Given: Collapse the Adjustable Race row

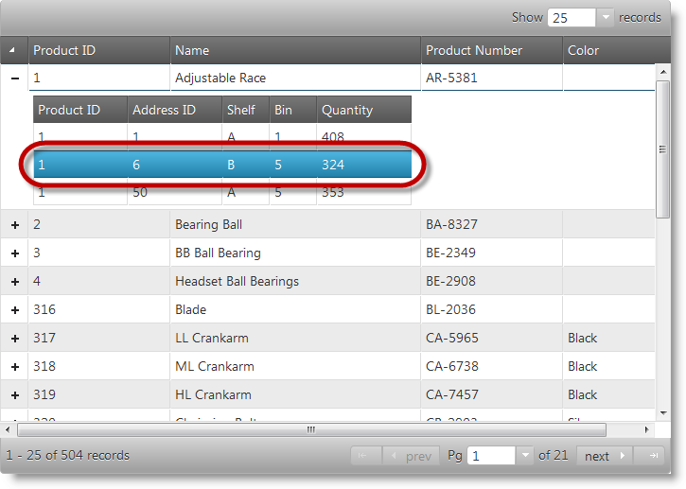Looking at the screenshot, I should click(x=14, y=79).
